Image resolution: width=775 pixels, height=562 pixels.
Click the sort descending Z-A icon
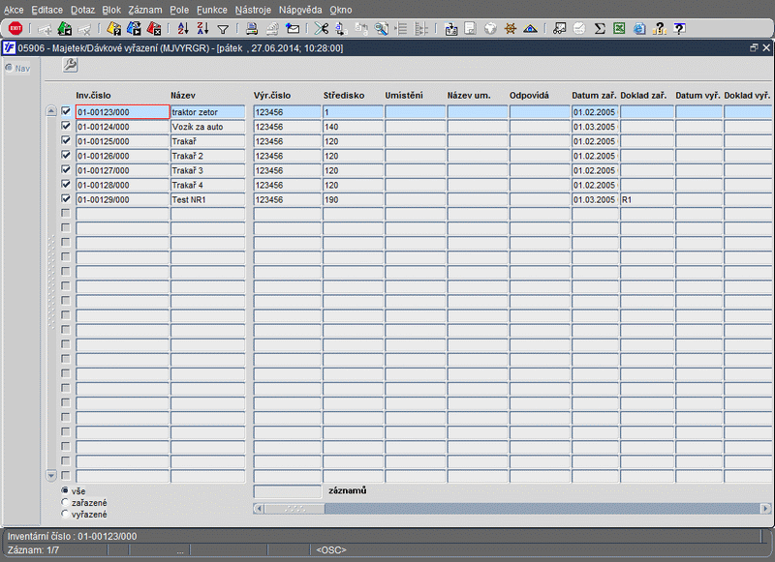tap(202, 29)
